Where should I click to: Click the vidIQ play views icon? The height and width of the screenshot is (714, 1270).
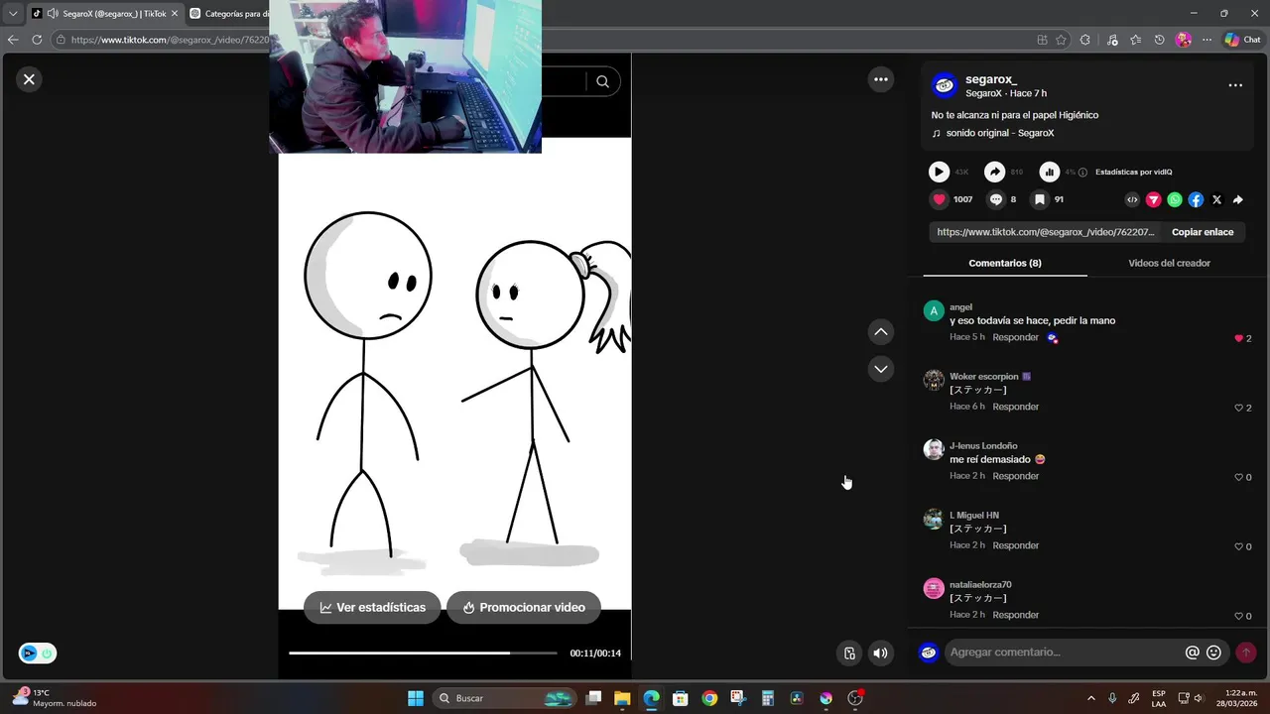pyautogui.click(x=939, y=172)
